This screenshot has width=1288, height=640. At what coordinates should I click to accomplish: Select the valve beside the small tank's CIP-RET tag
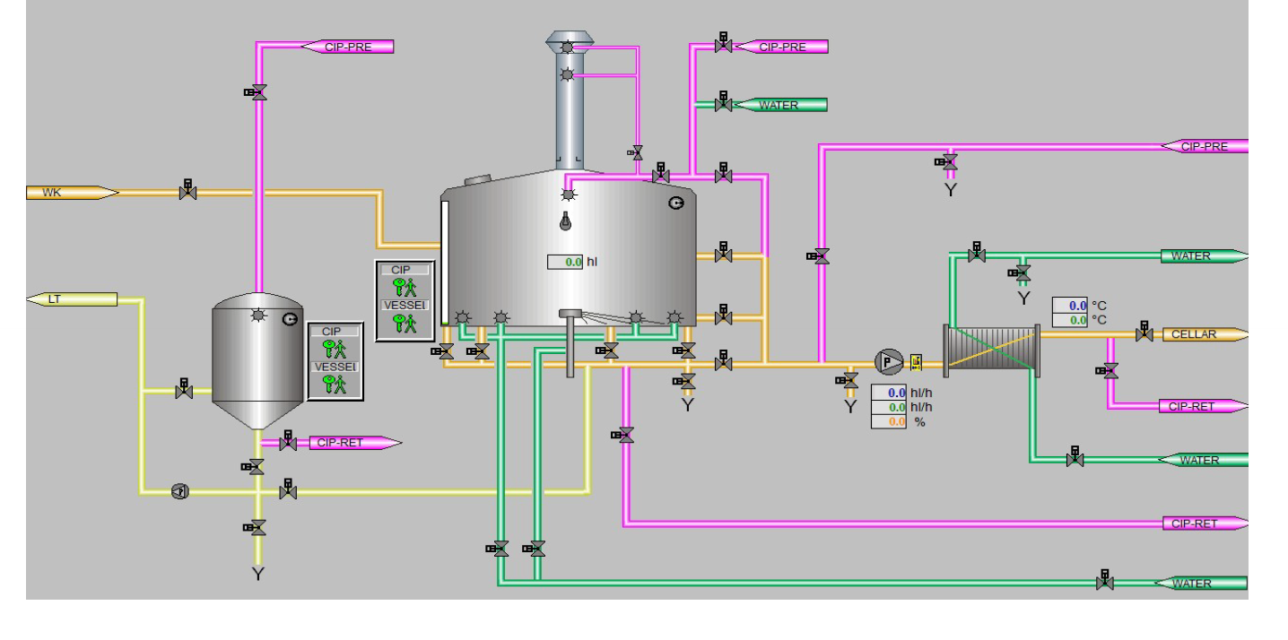(x=288, y=441)
